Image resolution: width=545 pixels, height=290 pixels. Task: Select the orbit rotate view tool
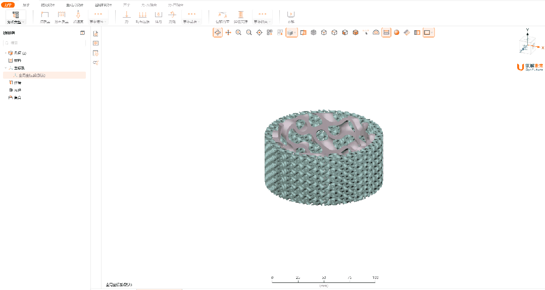[x=218, y=33]
